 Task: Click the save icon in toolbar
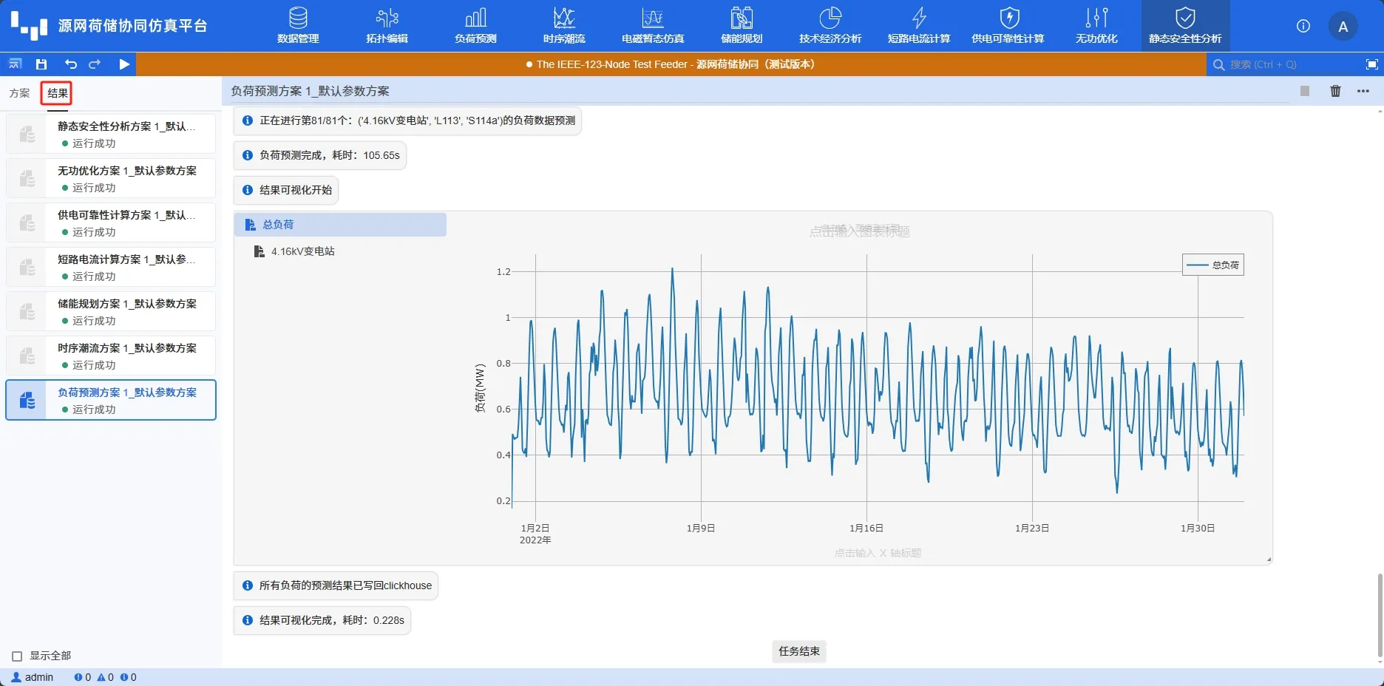(41, 64)
